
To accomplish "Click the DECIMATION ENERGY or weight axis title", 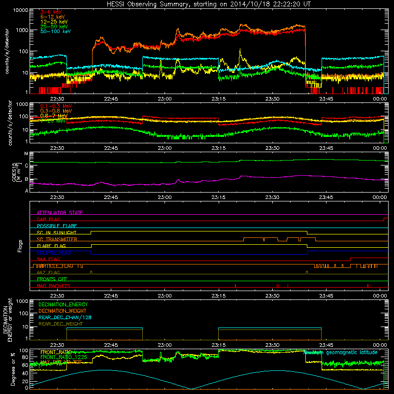I will click(7, 320).
